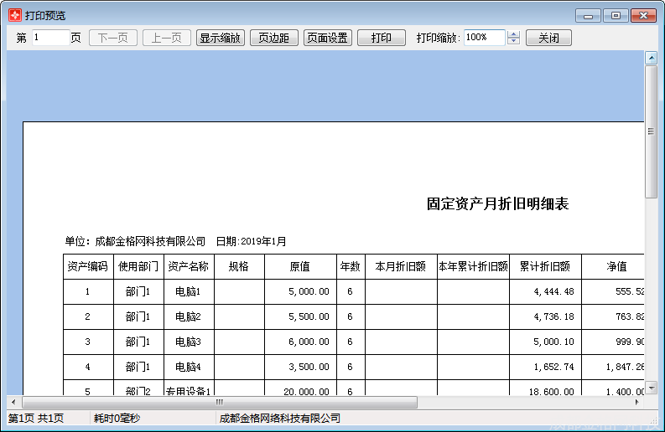Go to previous page with 上一页

point(167,38)
